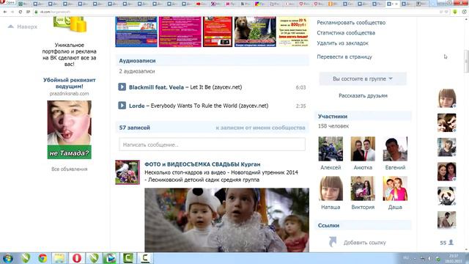Open Статистика сообщества link

[x=346, y=33]
